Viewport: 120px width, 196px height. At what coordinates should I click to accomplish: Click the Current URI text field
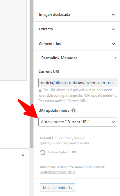coord(78,83)
